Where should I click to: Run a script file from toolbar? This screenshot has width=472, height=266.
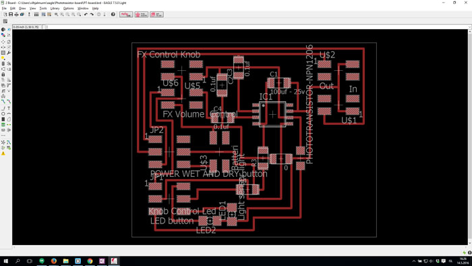[43, 14]
